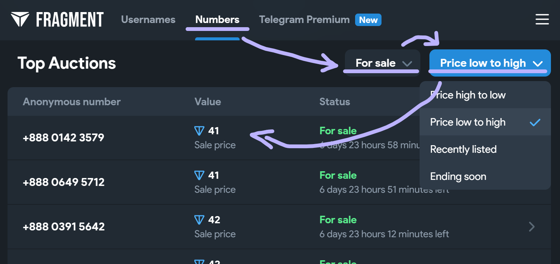Collapse the Price low to high sort dropdown
This screenshot has height=264, width=560.
490,63
